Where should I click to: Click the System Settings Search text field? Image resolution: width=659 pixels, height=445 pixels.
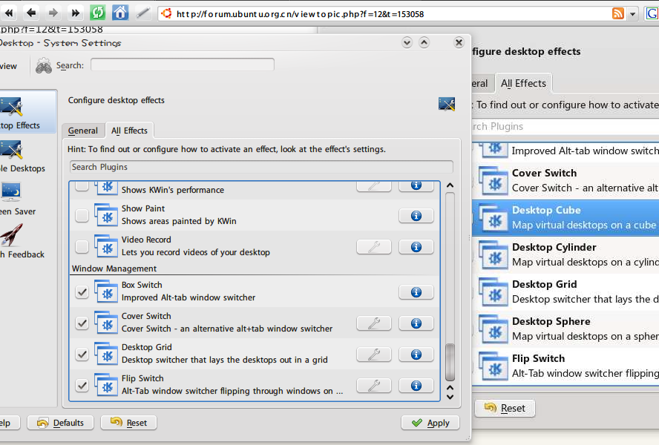(x=183, y=65)
